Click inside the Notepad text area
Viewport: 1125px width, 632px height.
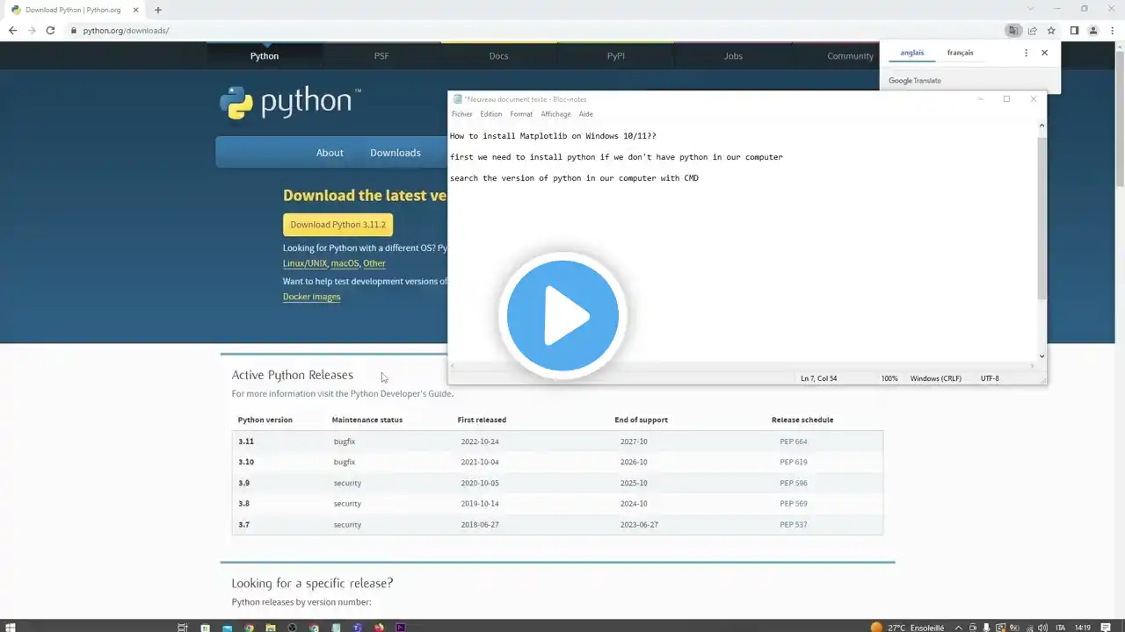tap(743, 241)
